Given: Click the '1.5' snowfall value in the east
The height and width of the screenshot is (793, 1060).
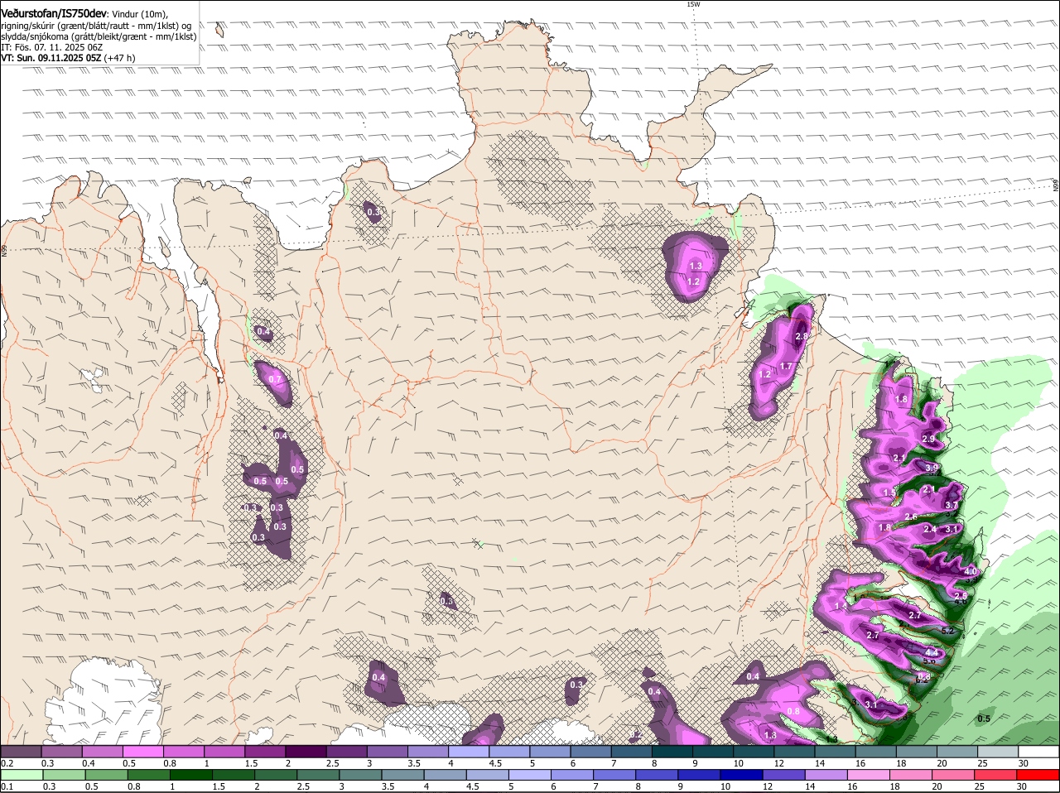Looking at the screenshot, I should (890, 493).
